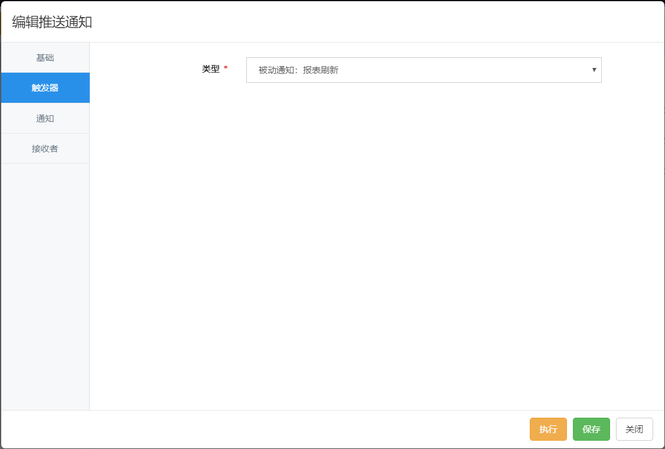Click the green 保存 button

pos(591,430)
